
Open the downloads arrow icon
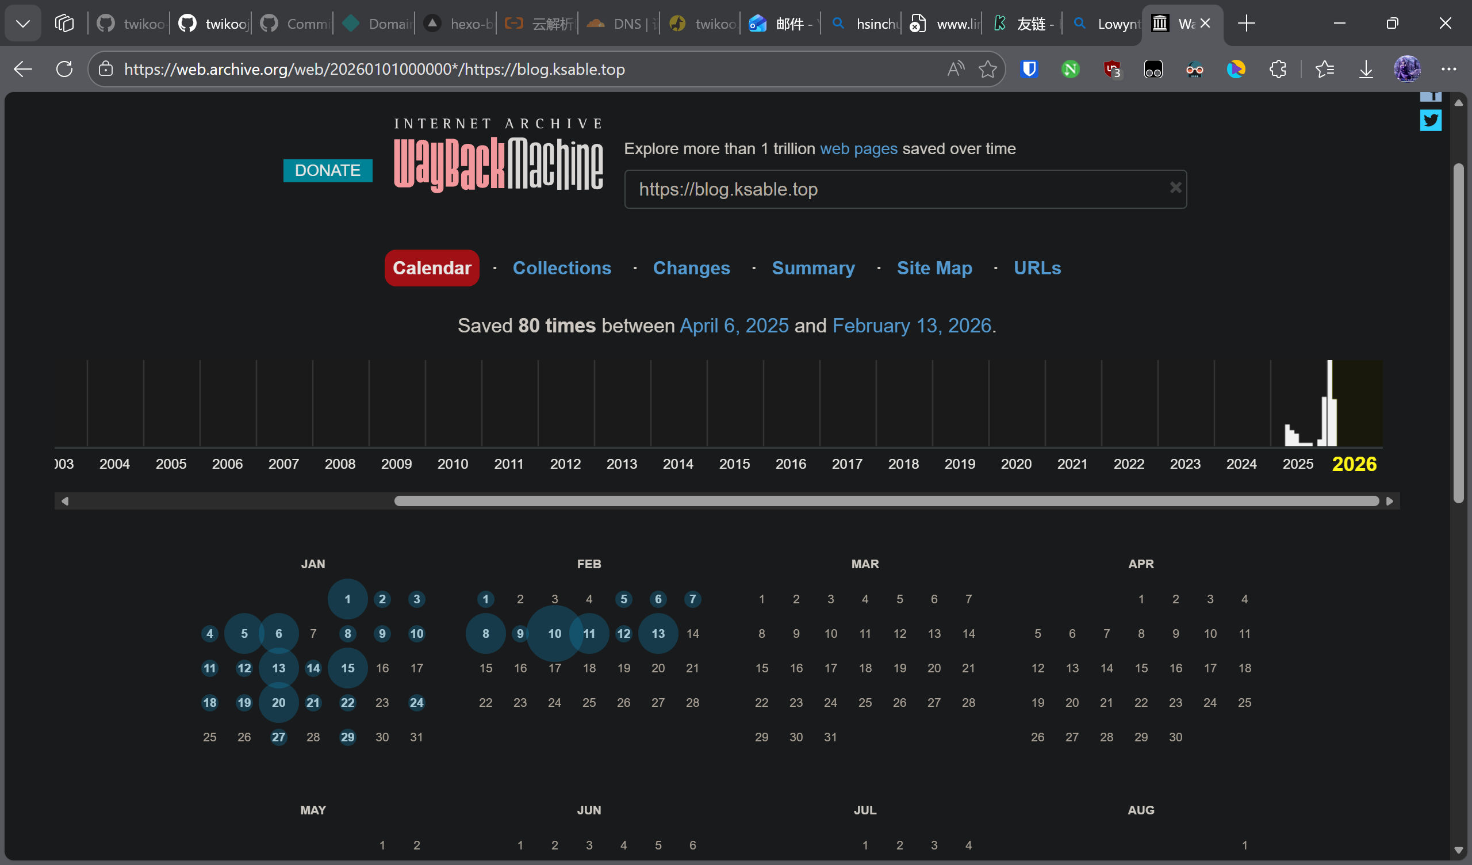point(1365,69)
